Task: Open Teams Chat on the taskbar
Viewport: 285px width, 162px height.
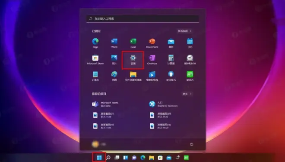Action: 134,158
